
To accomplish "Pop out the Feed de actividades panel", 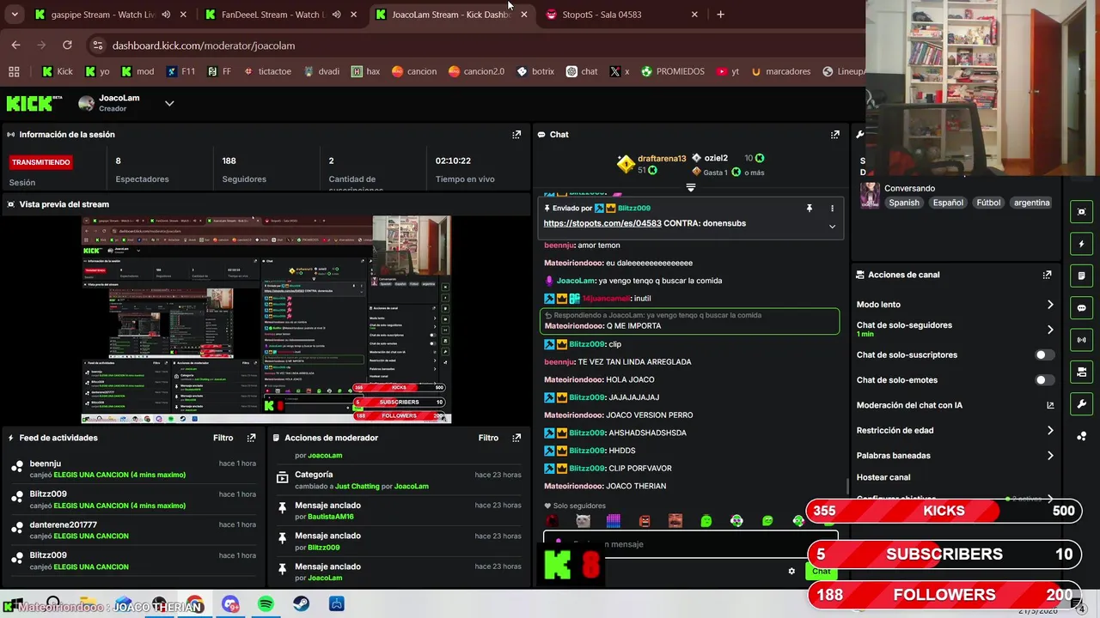I will [251, 438].
